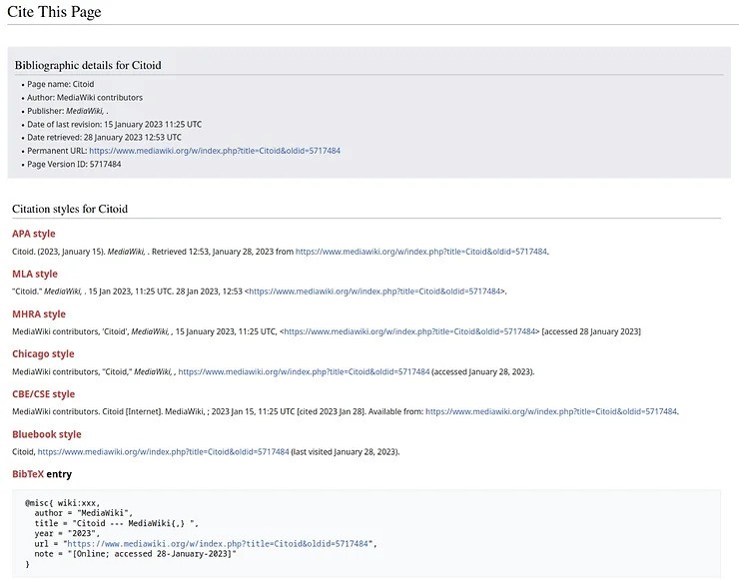The height and width of the screenshot is (580, 739).
Task: Click '@misc{ wiki:xxx,' in BibTeX block
Action: (x=62, y=503)
